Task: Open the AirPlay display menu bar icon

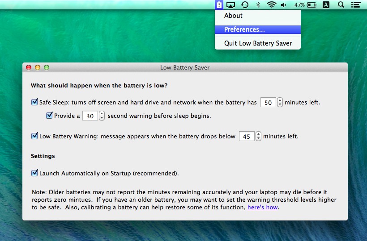Action: [x=230, y=5]
